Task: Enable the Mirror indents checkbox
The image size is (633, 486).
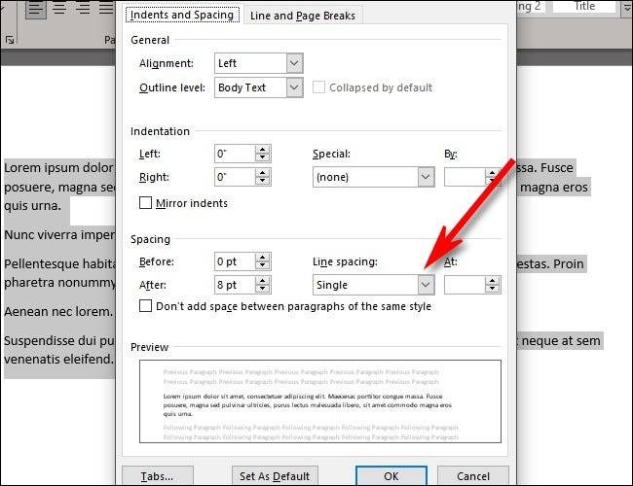Action: (146, 203)
